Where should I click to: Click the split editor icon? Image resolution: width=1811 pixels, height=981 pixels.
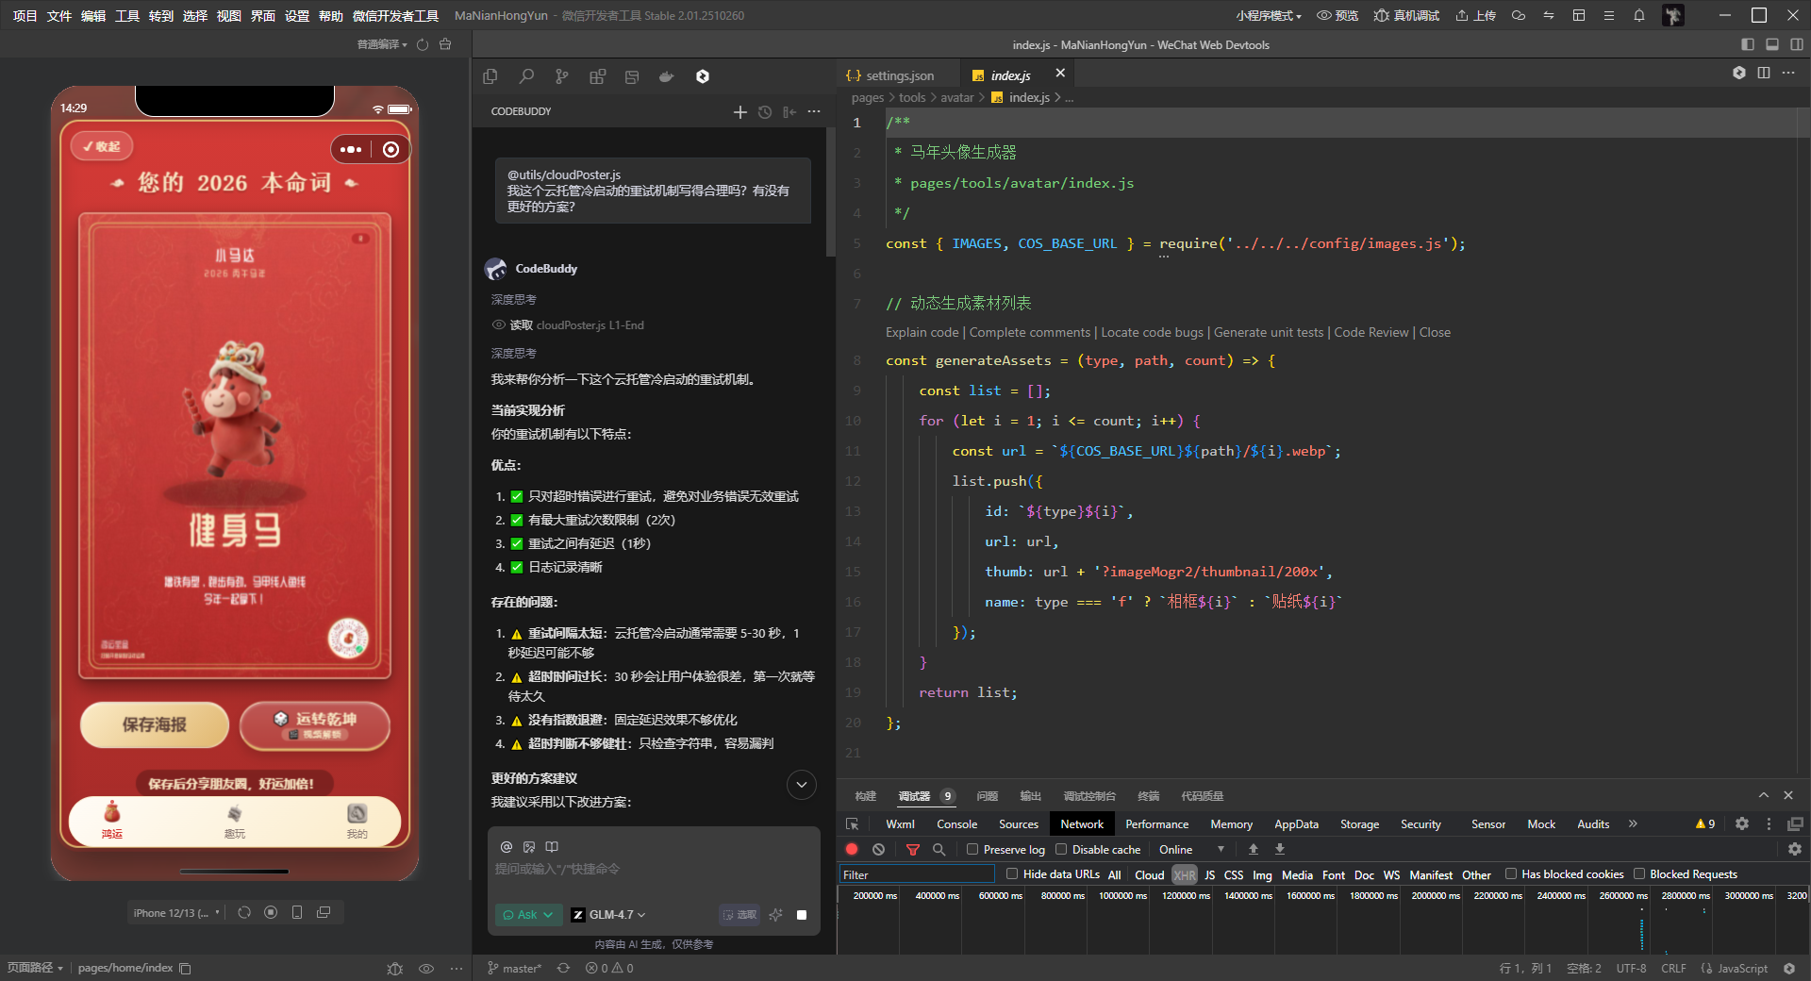click(x=1763, y=74)
